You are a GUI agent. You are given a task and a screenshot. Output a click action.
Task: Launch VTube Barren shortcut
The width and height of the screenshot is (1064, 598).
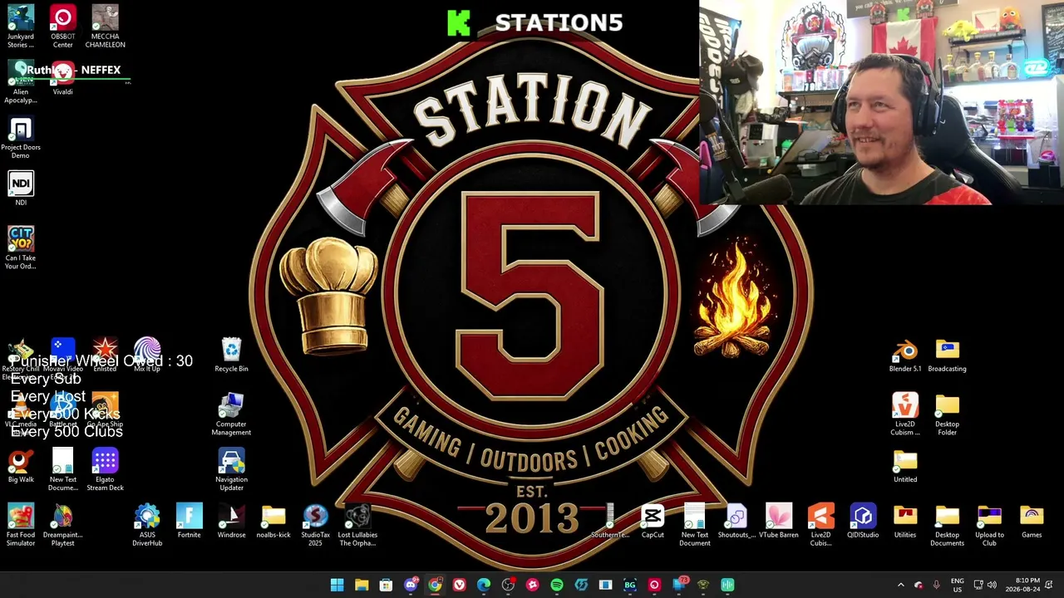(x=779, y=522)
